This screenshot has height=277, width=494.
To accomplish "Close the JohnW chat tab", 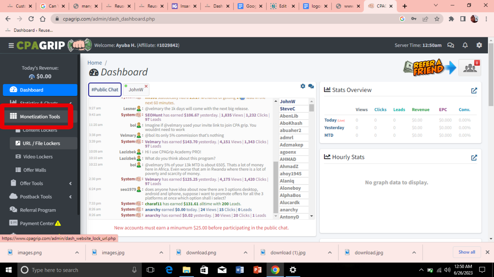I will point(146,86).
